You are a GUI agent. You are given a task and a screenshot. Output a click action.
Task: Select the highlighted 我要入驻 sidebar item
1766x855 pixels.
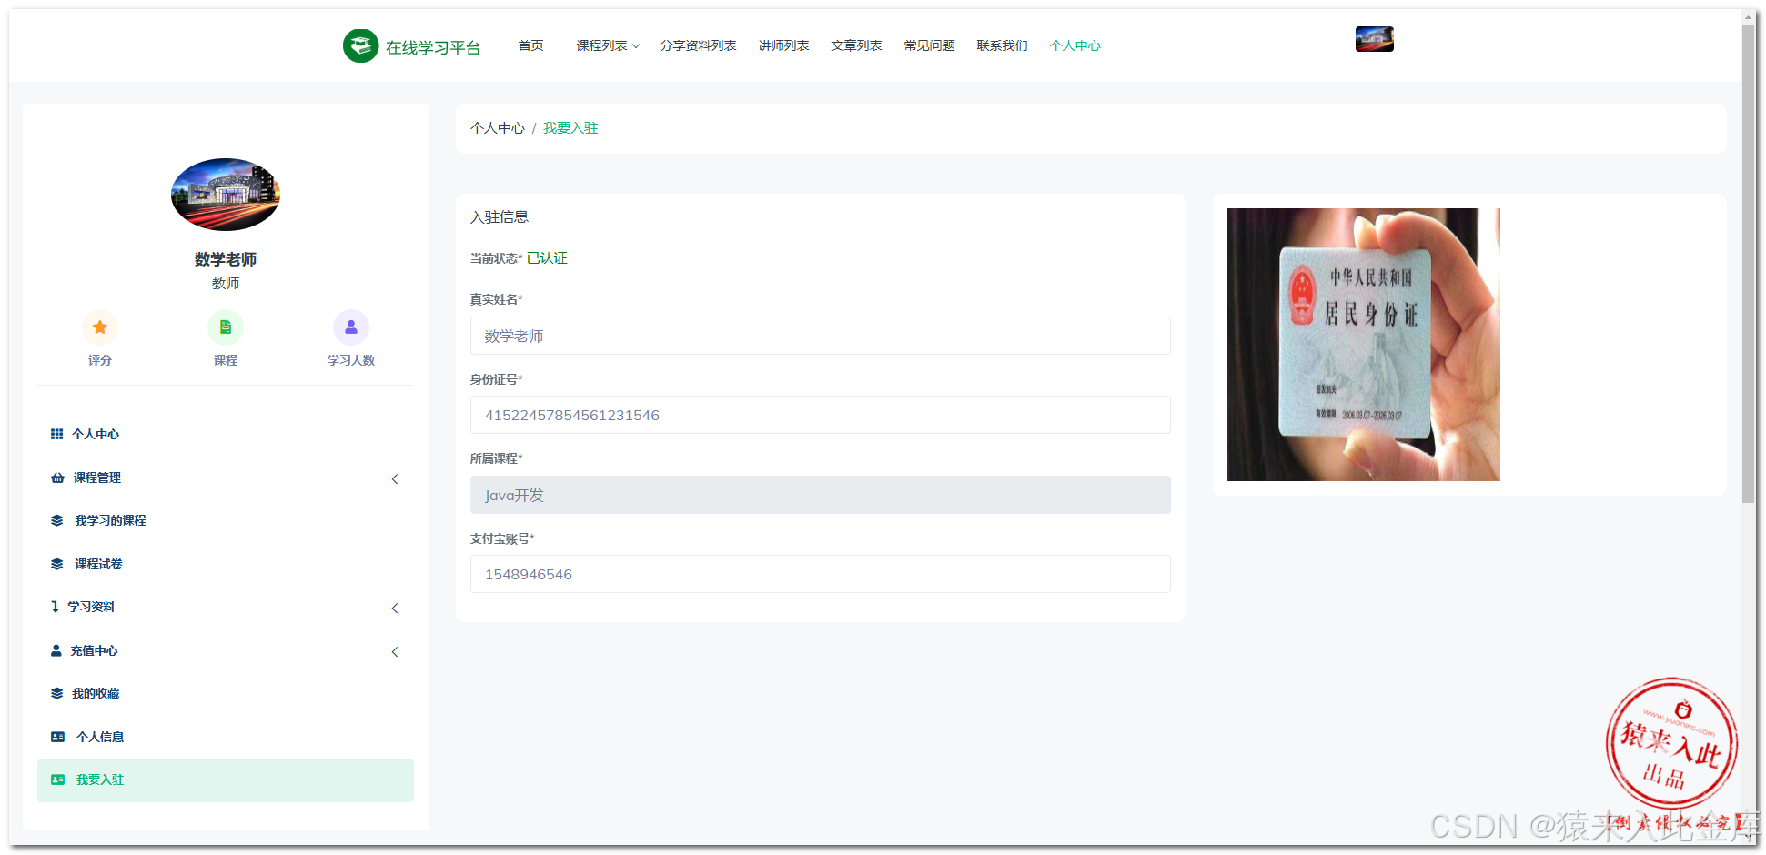pyautogui.click(x=100, y=780)
